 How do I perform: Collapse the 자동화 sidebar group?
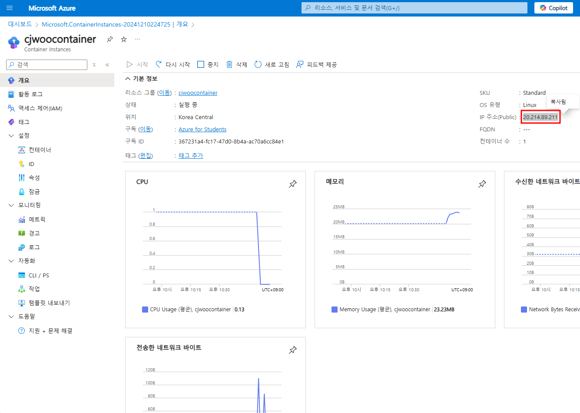[11, 261]
